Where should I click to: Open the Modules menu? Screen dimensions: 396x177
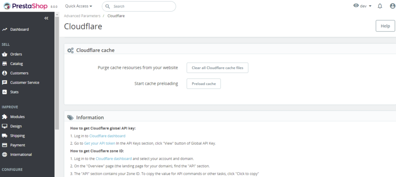tap(17, 117)
